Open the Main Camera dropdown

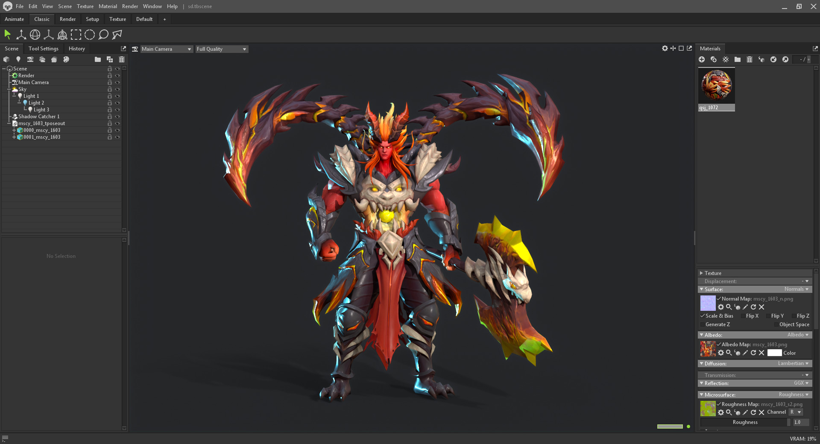pos(167,49)
